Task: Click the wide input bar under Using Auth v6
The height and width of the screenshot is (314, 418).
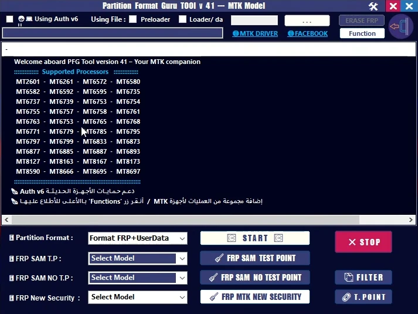Action: (113, 33)
